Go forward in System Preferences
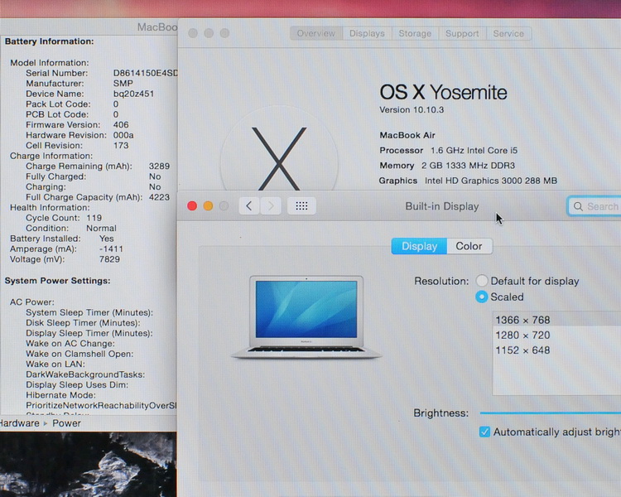This screenshot has height=497, width=621. click(271, 205)
